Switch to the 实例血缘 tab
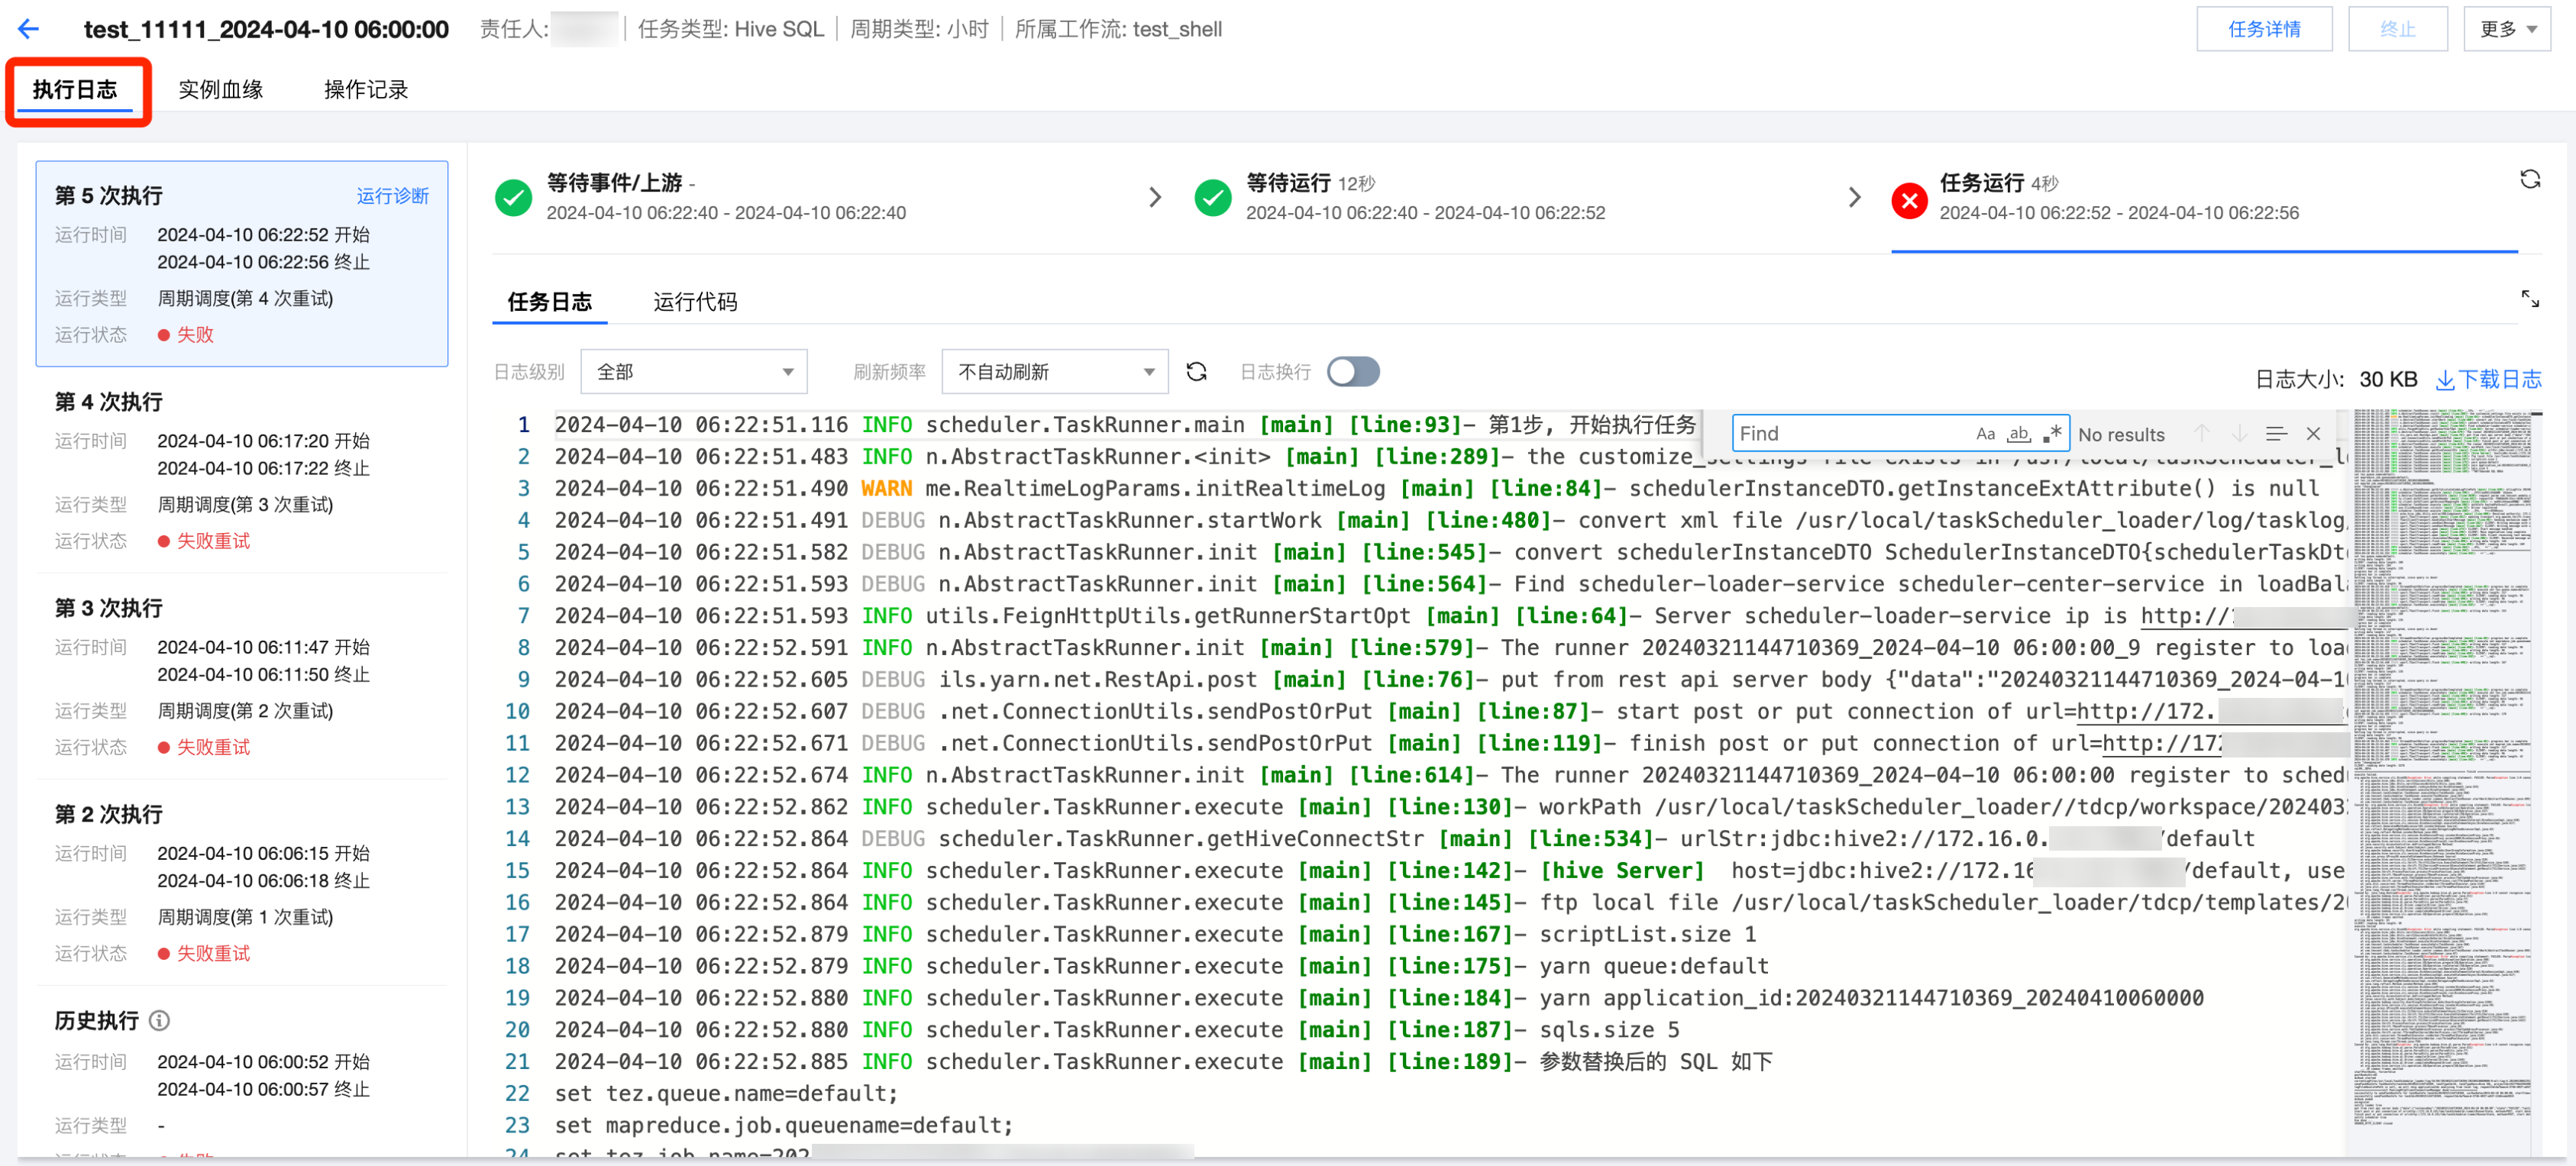 click(x=220, y=90)
